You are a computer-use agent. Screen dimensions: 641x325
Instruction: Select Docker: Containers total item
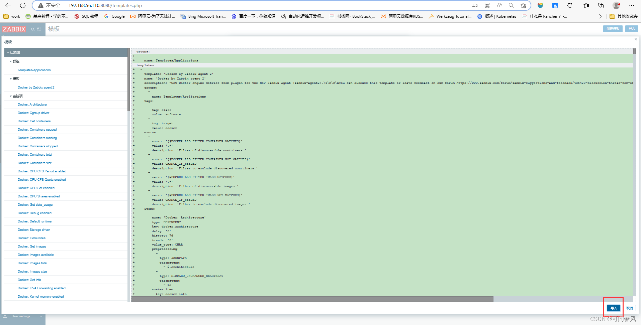[x=35, y=155]
